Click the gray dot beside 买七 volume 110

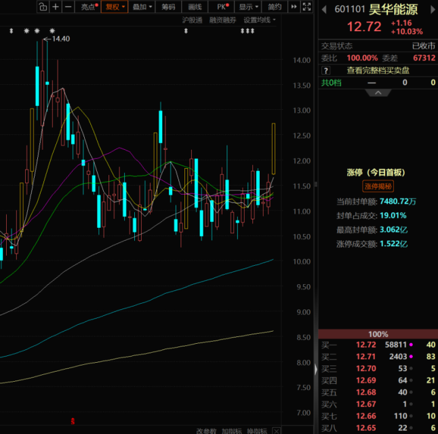(x=411, y=416)
